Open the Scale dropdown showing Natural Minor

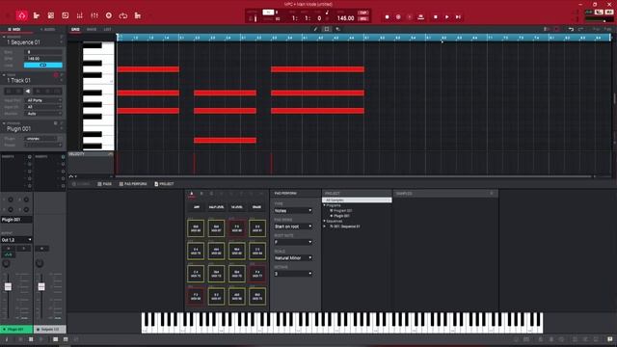tap(293, 257)
